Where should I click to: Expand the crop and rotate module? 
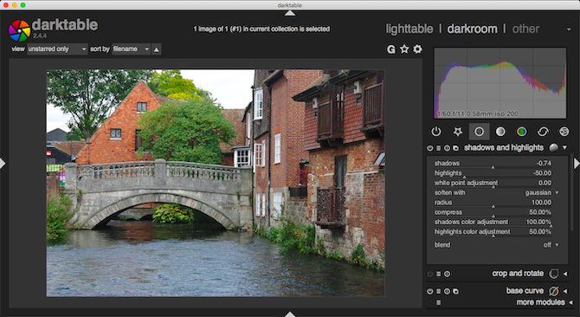click(564, 274)
